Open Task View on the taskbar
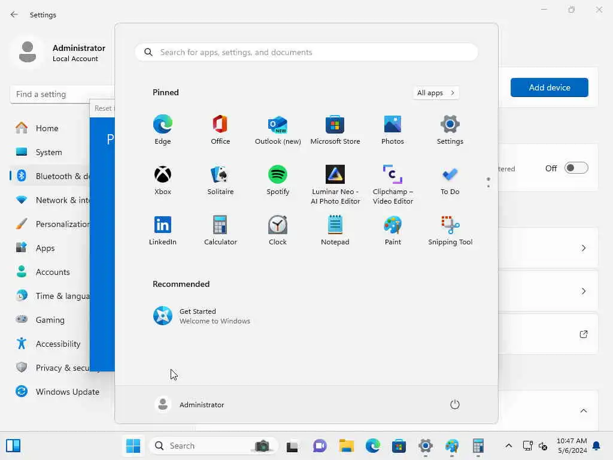 tap(292, 446)
